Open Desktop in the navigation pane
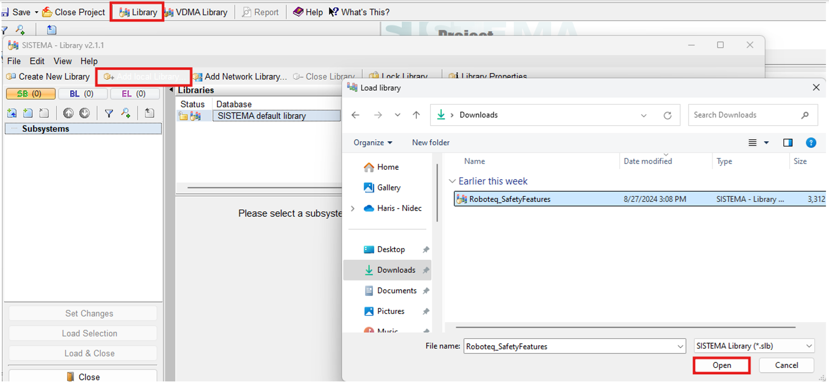Viewport: 829px width, 384px height. pos(385,249)
